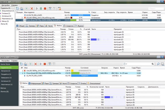Switch to Относительно tab in µTorrent 3.5
165x110 pixels.
[x=94, y=83]
